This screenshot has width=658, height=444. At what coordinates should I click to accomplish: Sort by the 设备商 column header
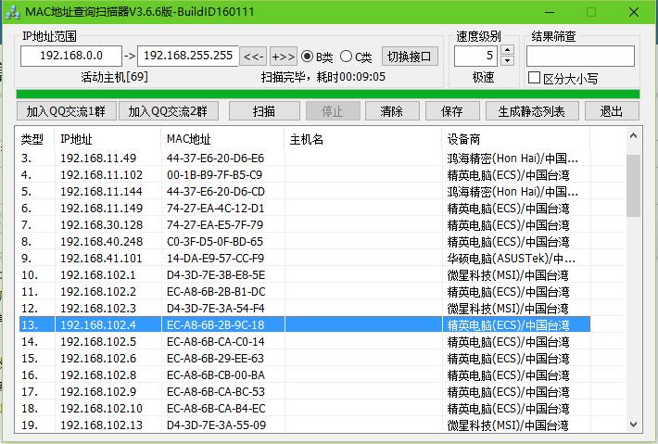click(515, 139)
